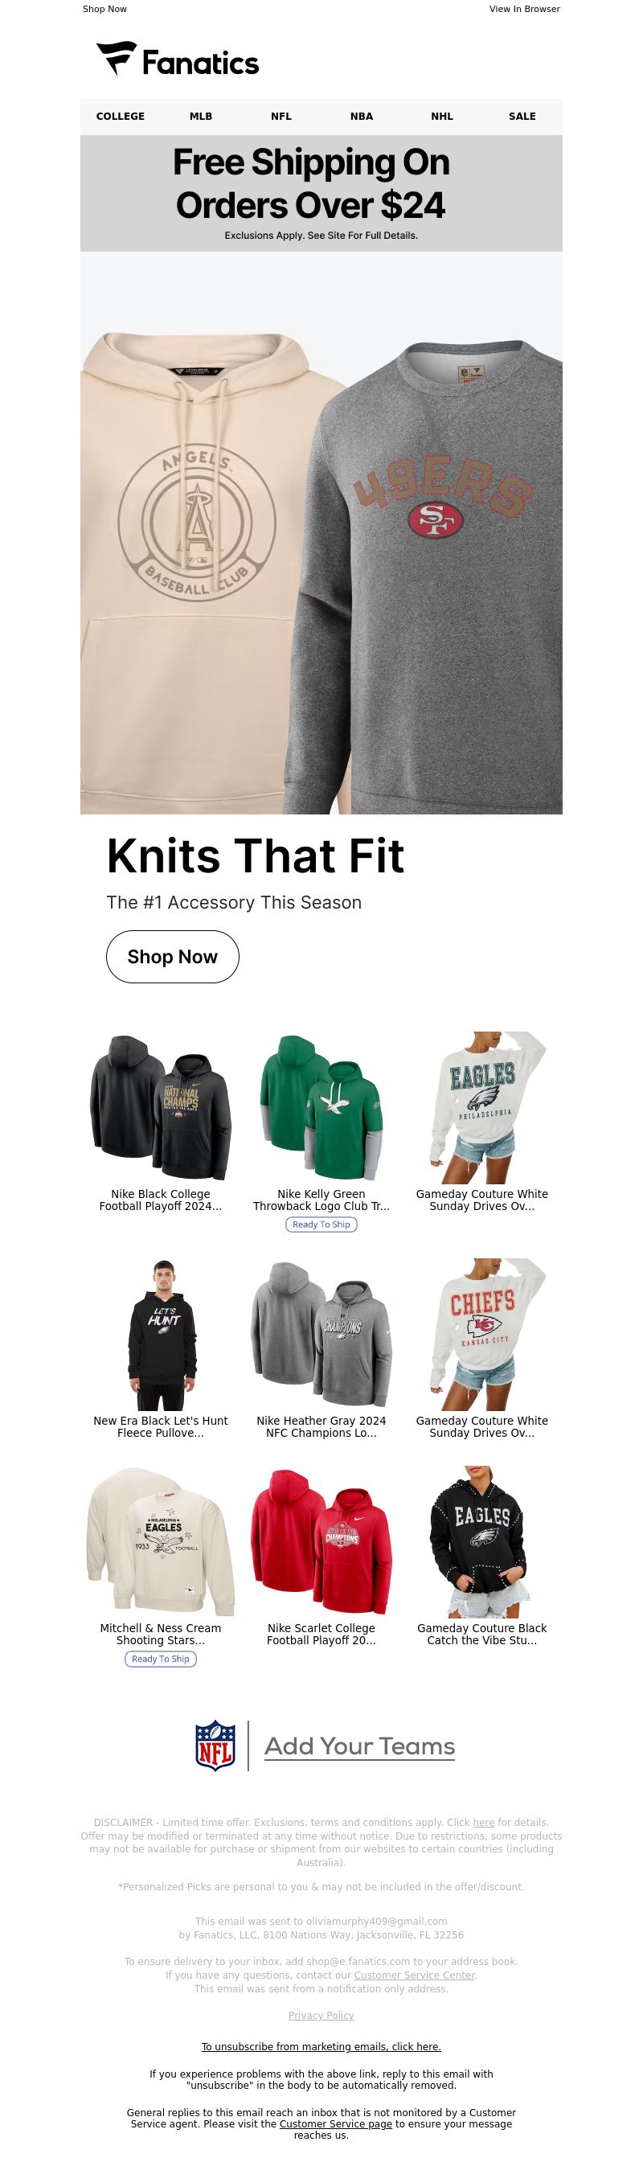Open Mitchell & Ness Cream sweatshirt image
The image size is (643, 2158).
[x=161, y=1541]
